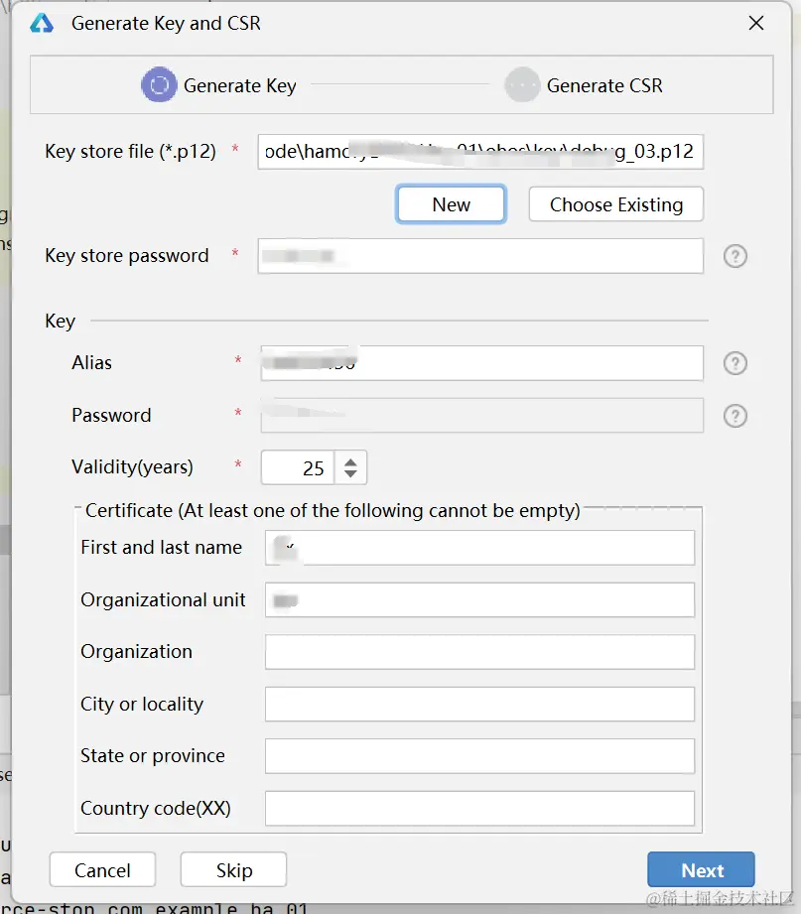Click the Country code(XX) field
The height and width of the screenshot is (914, 801).
479,808
